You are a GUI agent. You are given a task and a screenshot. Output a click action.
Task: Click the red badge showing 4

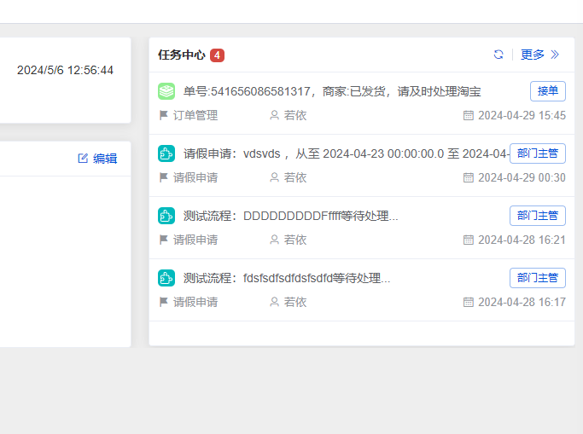217,55
